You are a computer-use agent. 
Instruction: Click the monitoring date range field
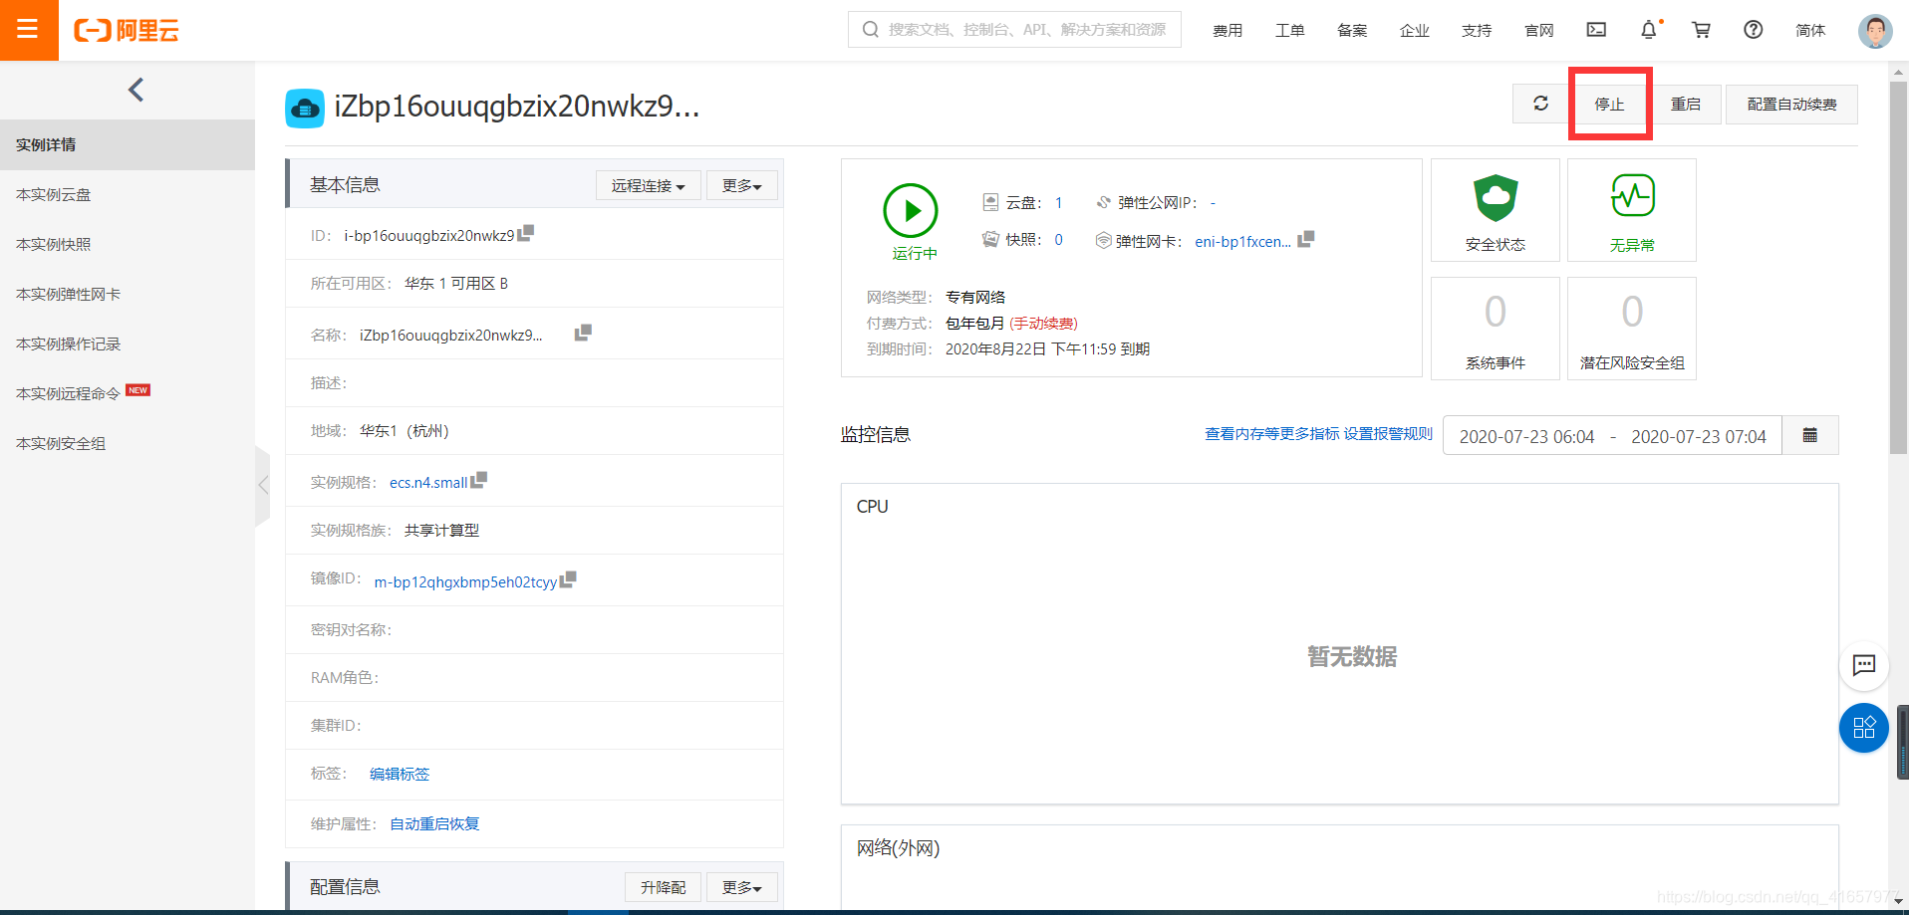1612,435
